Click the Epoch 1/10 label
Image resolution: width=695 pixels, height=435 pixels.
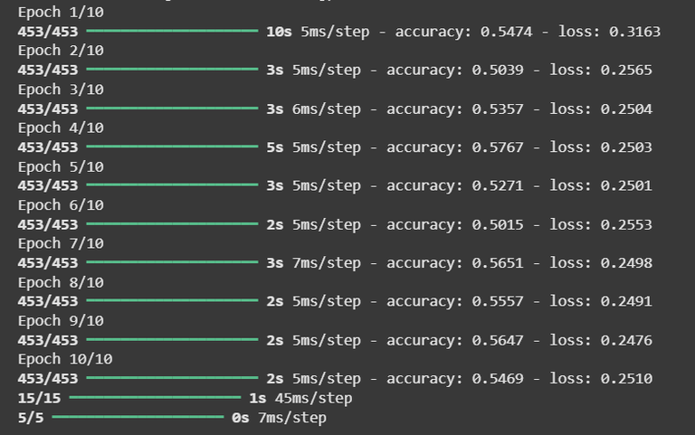[61, 13]
